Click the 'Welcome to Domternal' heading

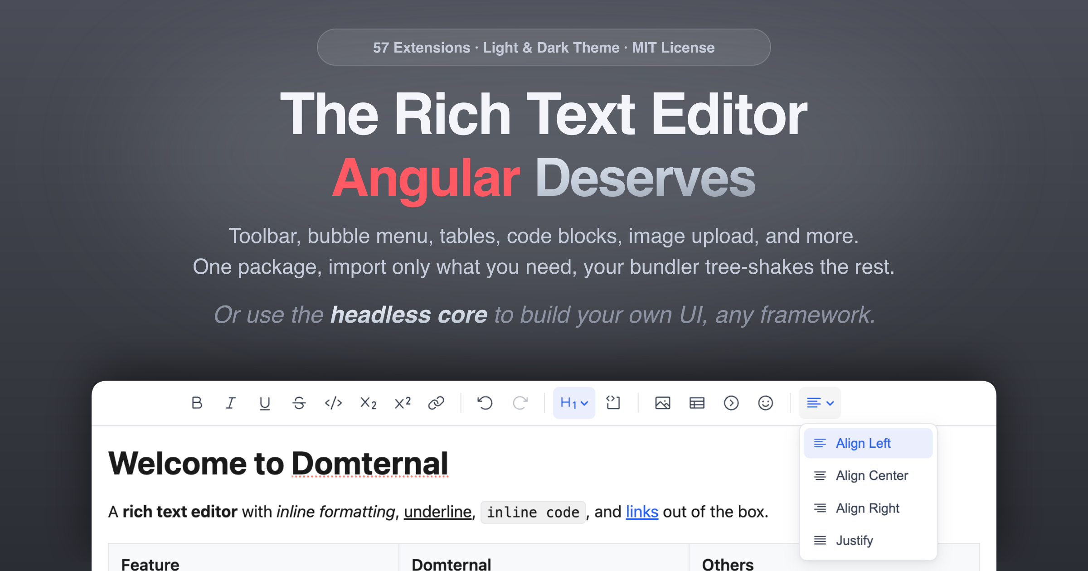coord(278,464)
